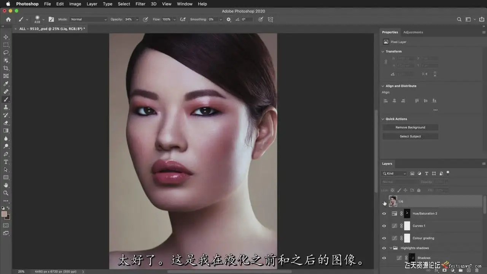Select the Liq layer thumbnail
487x274 pixels.
pyautogui.click(x=393, y=201)
